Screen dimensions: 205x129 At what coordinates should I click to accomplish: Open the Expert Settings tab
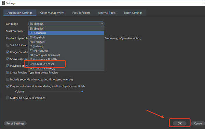133,13
